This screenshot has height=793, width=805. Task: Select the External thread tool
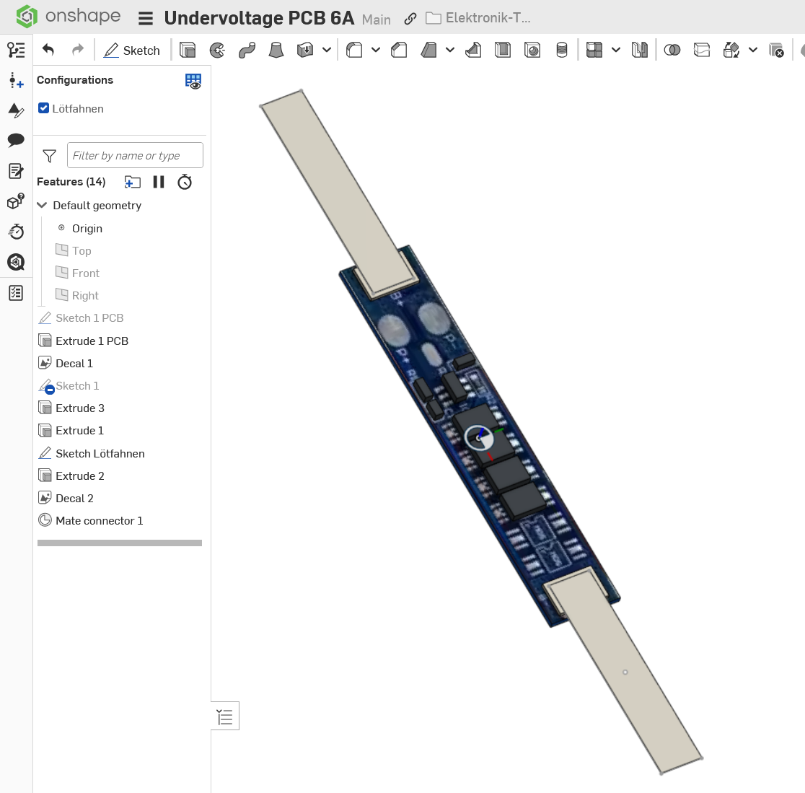tap(562, 51)
